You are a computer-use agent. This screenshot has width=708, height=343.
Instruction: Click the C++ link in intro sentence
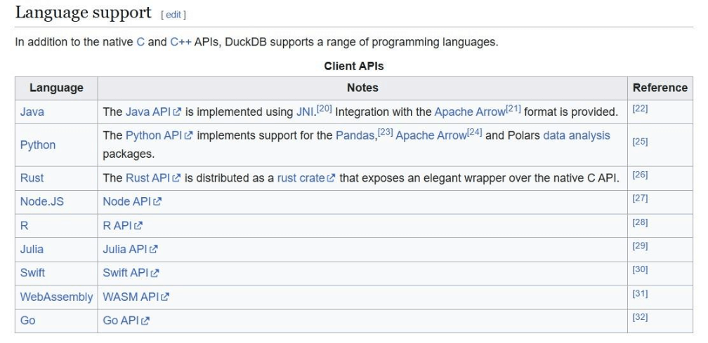(x=180, y=42)
